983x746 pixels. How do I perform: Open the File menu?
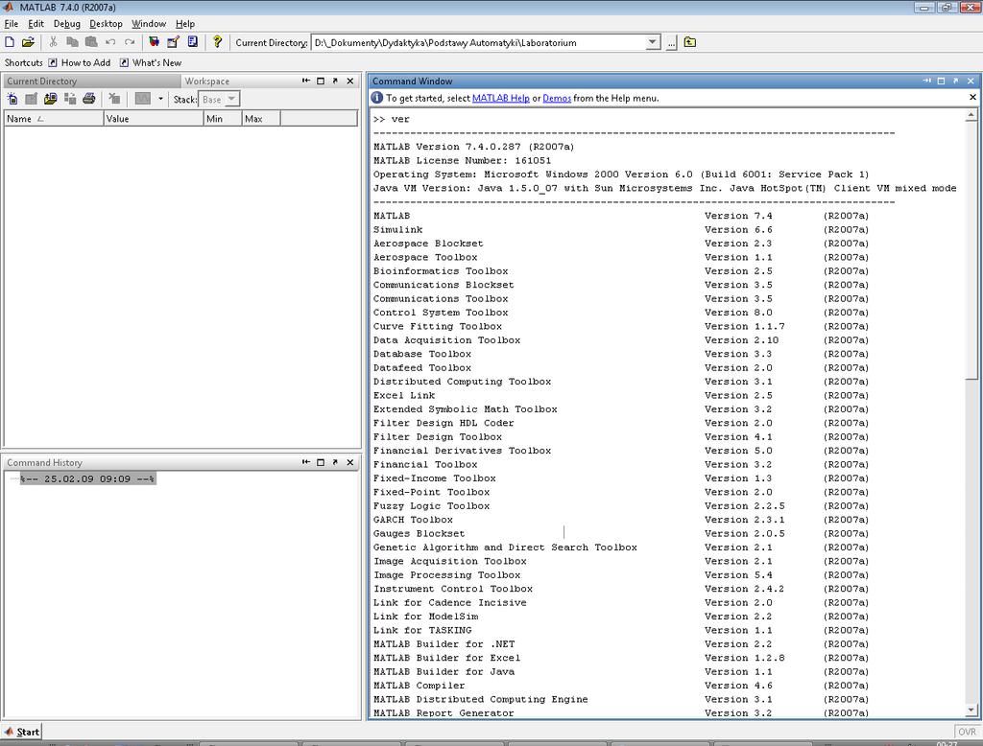coord(12,23)
